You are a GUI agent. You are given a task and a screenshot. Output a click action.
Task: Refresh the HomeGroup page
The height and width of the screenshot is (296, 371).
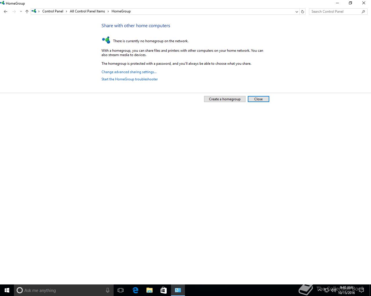(303, 12)
